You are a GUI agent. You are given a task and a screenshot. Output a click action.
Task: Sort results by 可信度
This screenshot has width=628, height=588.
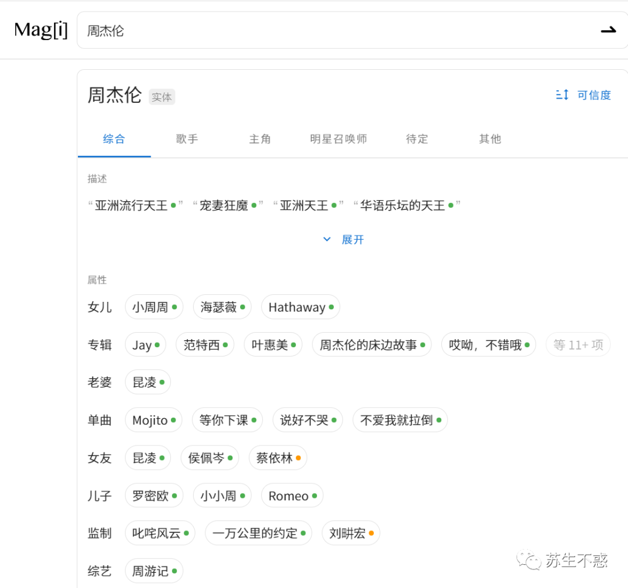[x=594, y=95]
